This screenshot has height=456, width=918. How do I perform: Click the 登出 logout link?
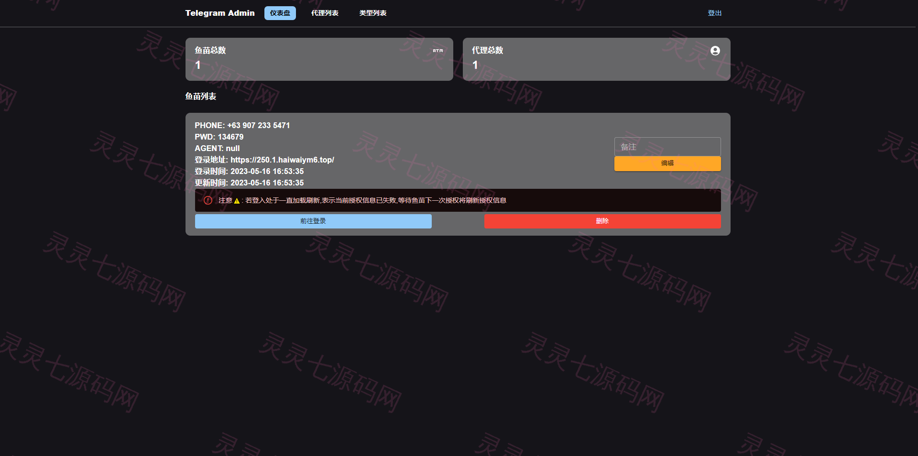715,13
